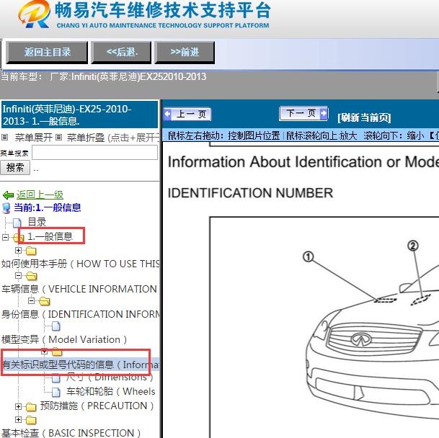This screenshot has width=439, height=438.
Task: Collapse the 1.一般信息 tree node
Action: click(5, 237)
